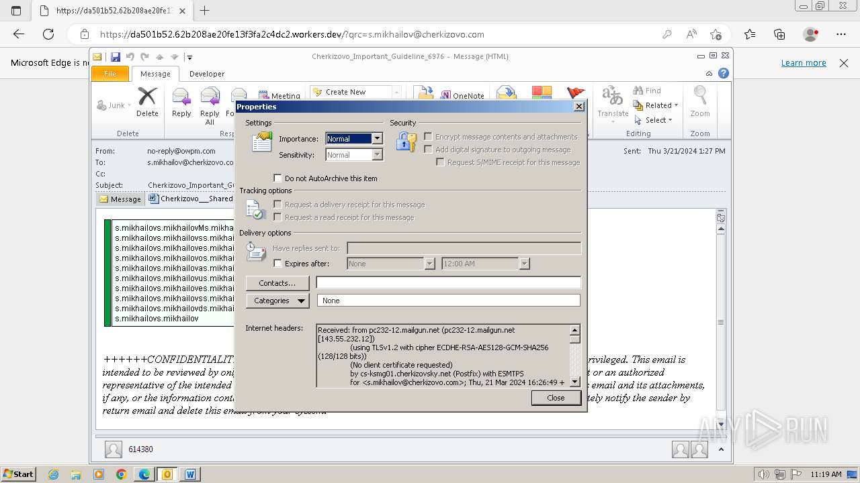
Task: Click the browser Refresh button
Action: [x=48, y=34]
